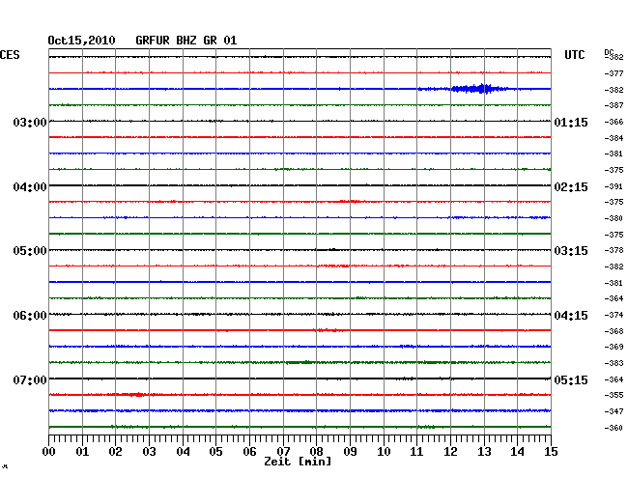The image size is (628, 477).
Task: Click the UTC column header
Action: (575, 55)
